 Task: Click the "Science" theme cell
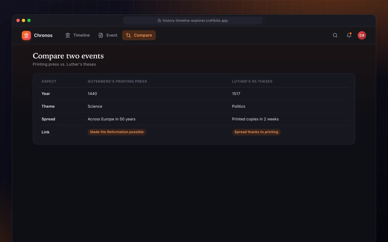coord(95,106)
